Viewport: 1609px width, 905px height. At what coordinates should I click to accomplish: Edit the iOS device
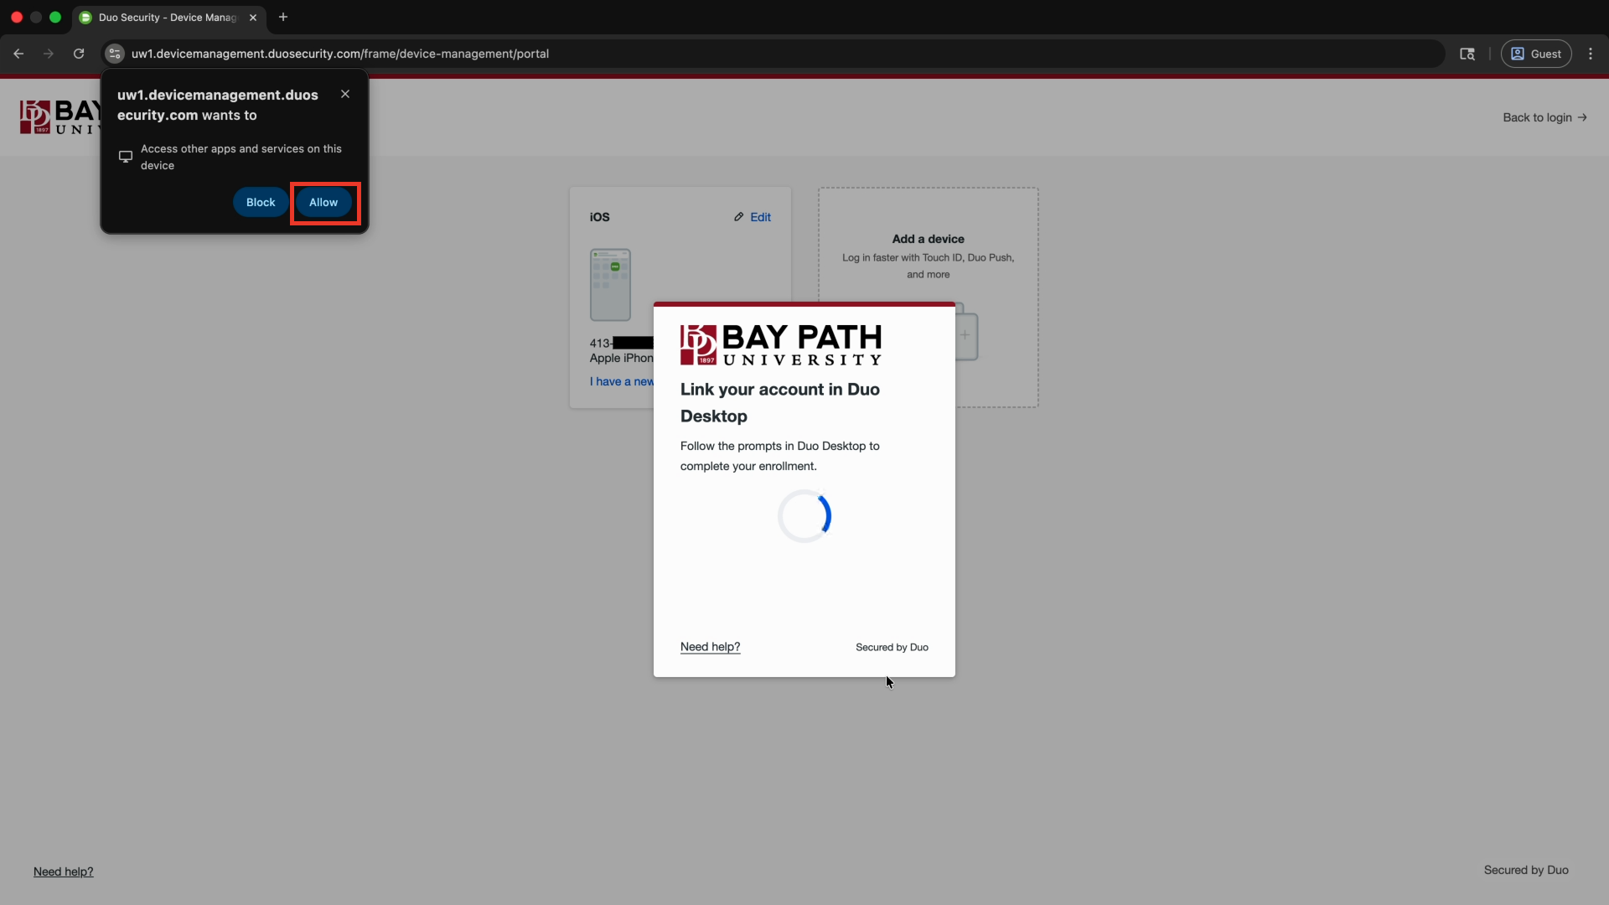753,217
